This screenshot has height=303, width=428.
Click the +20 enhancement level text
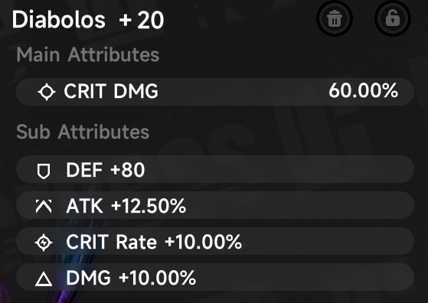[x=142, y=20]
